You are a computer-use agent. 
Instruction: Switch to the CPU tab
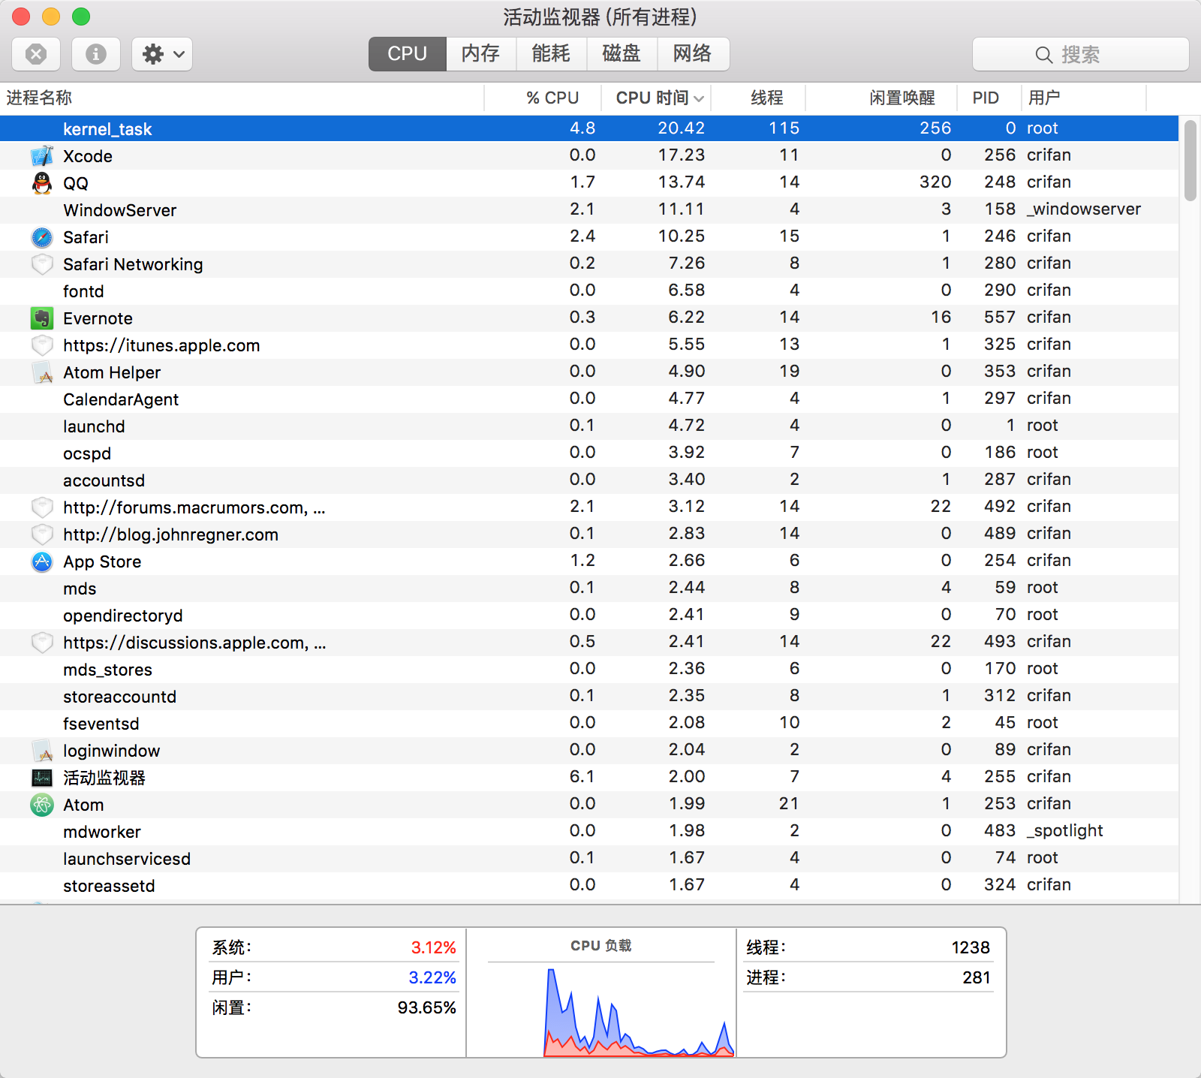408,54
